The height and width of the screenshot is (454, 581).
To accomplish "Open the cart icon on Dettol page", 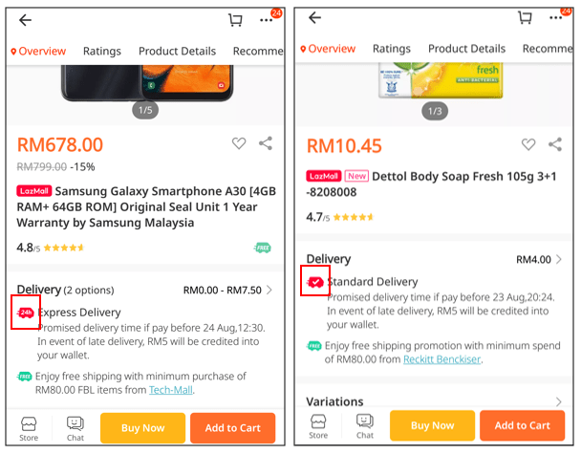I will click(525, 17).
